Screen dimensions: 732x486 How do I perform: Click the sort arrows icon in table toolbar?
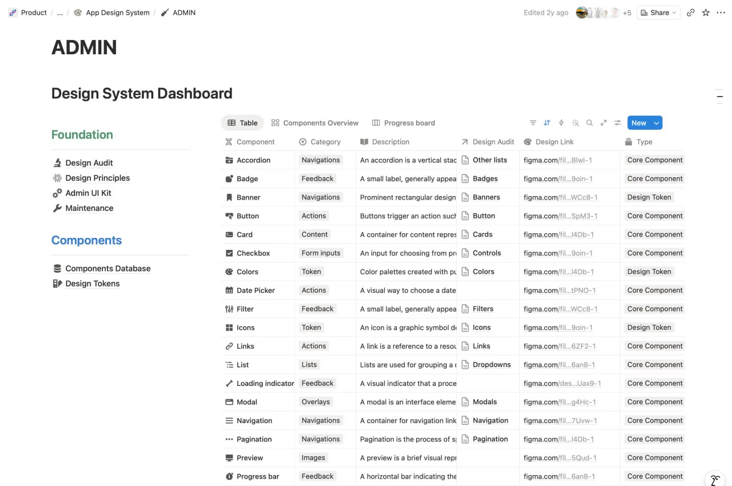[547, 123]
